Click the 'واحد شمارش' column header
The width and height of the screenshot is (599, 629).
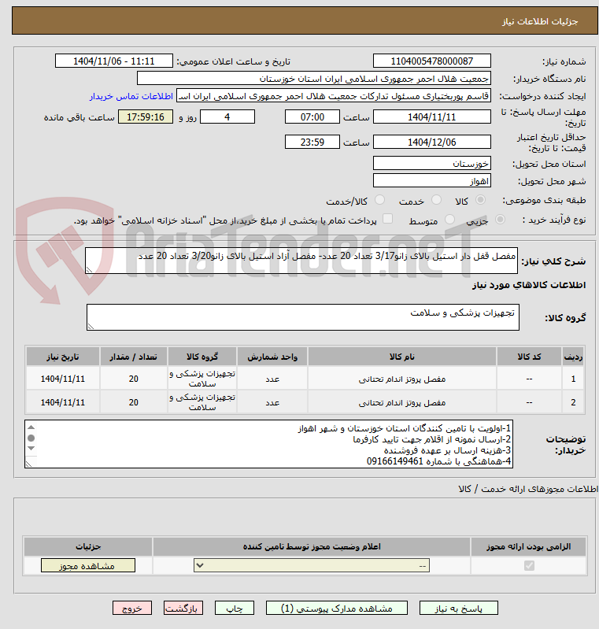[272, 357]
